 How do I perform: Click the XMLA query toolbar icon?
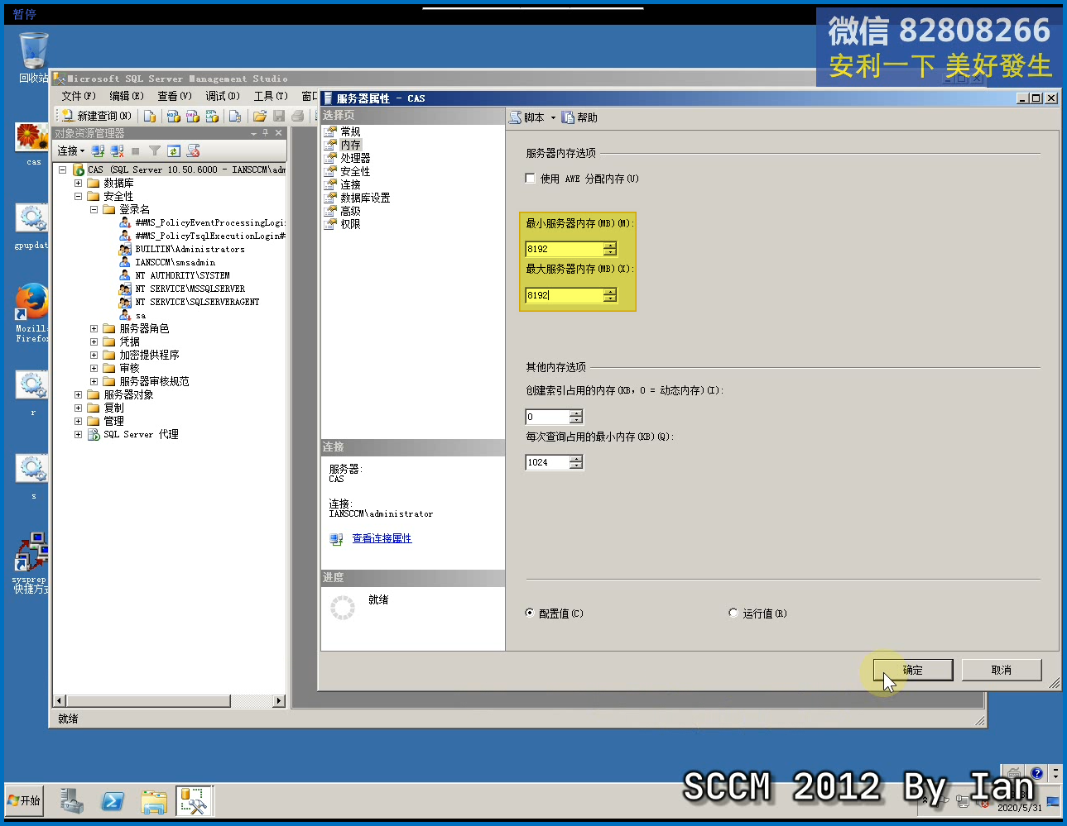213,116
